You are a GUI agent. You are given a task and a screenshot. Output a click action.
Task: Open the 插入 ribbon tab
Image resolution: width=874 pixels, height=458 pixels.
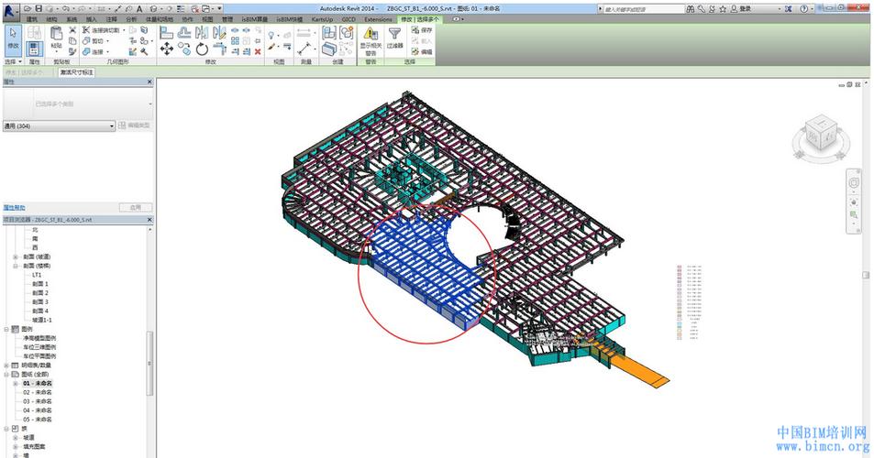(x=92, y=19)
